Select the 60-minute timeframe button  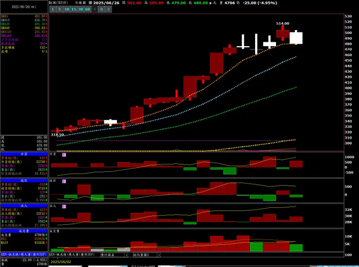[x=87, y=9]
